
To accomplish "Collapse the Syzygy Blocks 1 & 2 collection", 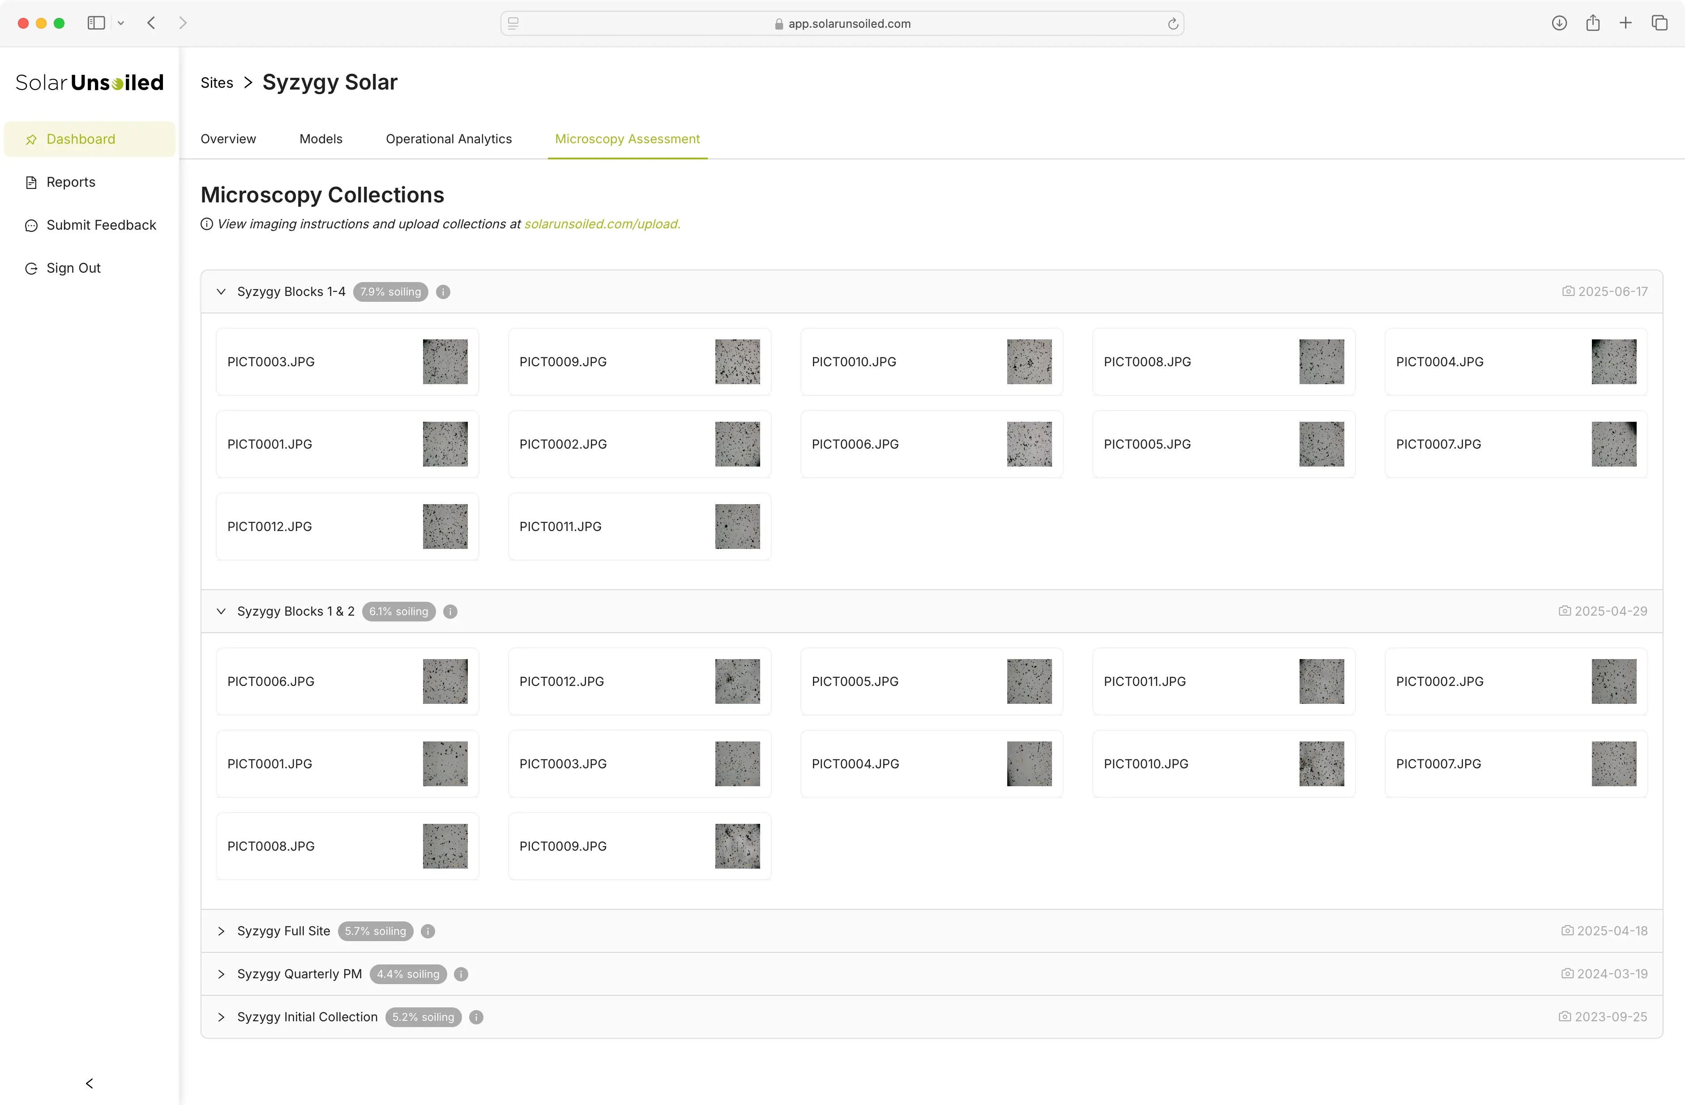I will click(x=221, y=612).
